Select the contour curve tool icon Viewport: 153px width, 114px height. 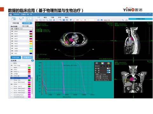point(22,19)
